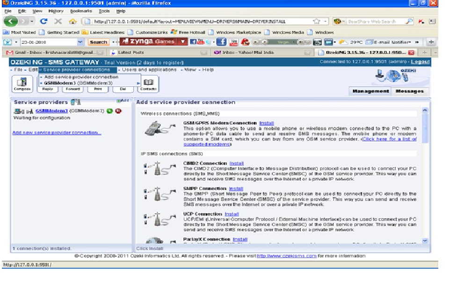Open Most Visited bookmarks folder
450x294 pixels.
click(x=20, y=32)
